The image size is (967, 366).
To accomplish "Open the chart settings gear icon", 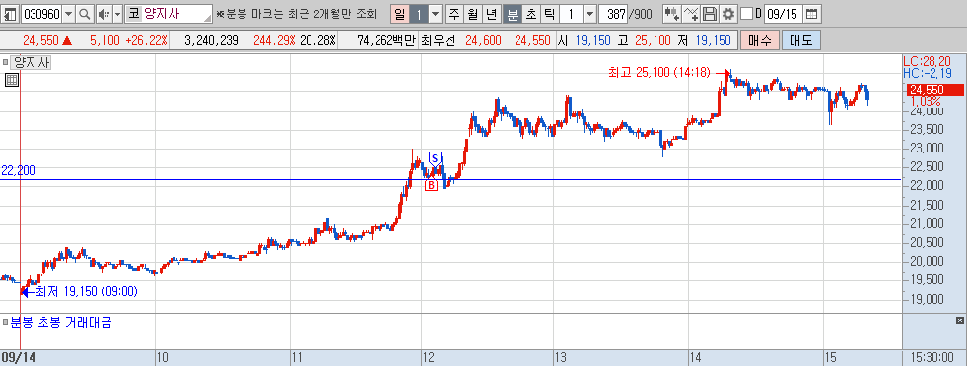I will 728,14.
